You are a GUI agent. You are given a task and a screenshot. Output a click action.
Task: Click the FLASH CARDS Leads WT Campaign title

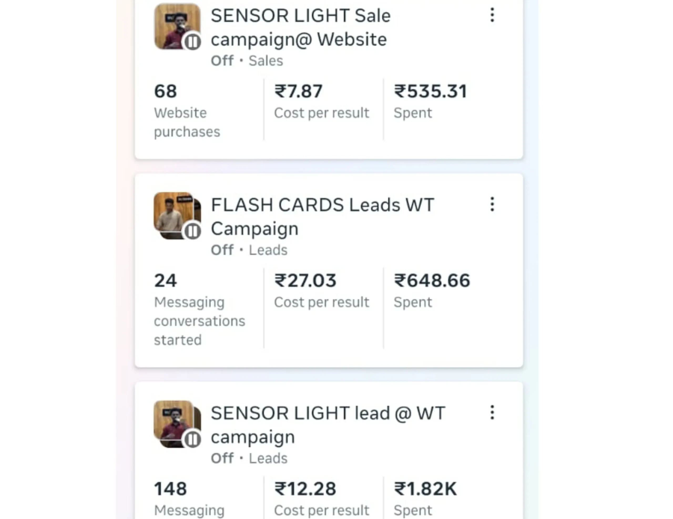point(322,217)
